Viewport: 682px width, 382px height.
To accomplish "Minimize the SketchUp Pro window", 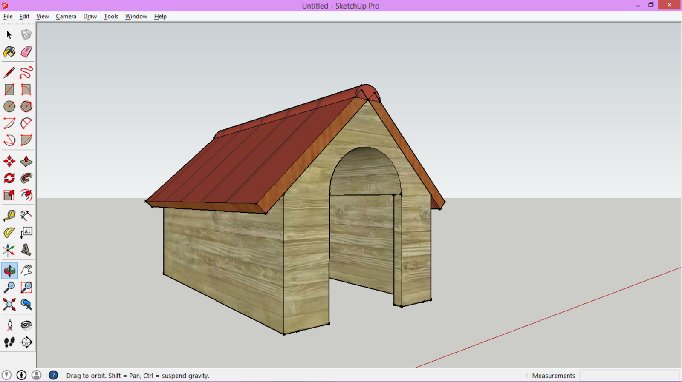I will [x=638, y=5].
